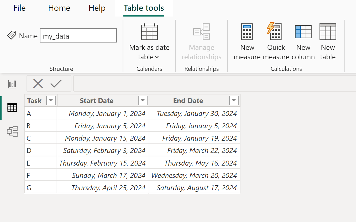Image resolution: width=356 pixels, height=222 pixels.
Task: Click the Manage relationships icon
Action: [x=202, y=31]
